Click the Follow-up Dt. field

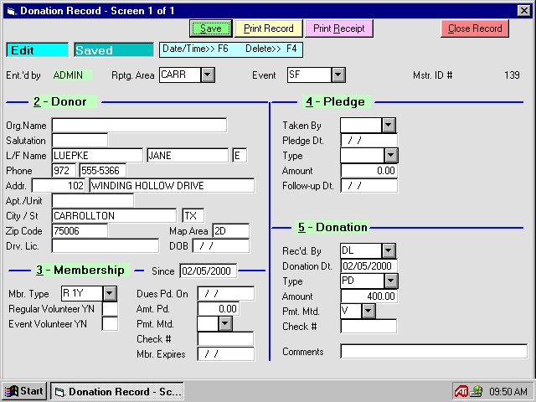pos(369,186)
